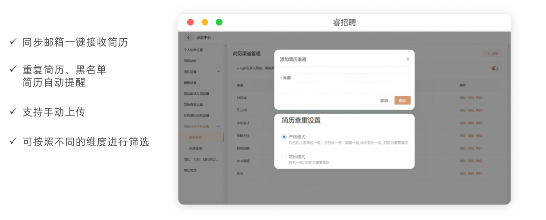Open 筛选面试反馈设置 in sidebar
Viewport: 546px width, 220px height.
pyautogui.click(x=196, y=94)
